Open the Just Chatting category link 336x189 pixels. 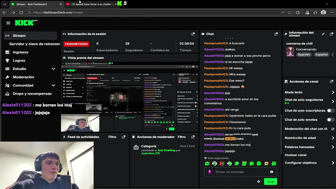166,150
